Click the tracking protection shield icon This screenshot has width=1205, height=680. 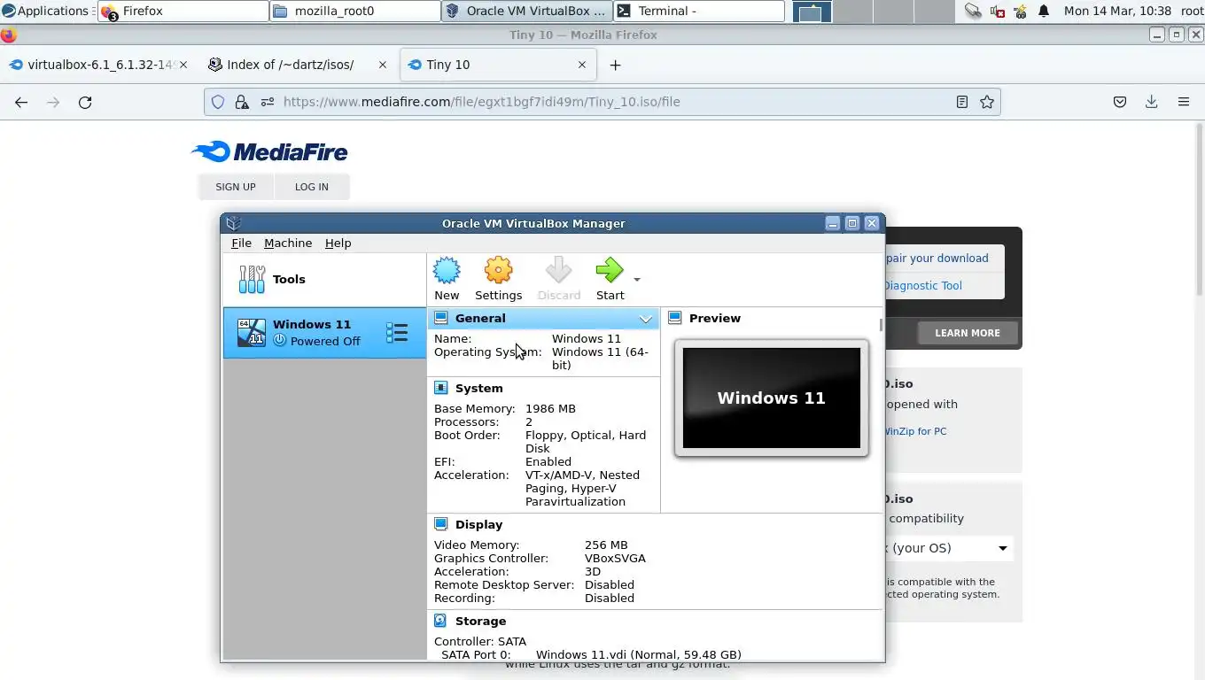coord(218,102)
